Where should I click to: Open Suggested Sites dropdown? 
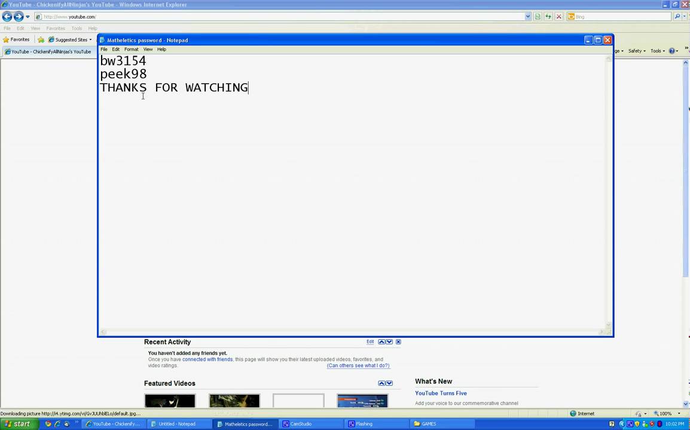coord(70,39)
